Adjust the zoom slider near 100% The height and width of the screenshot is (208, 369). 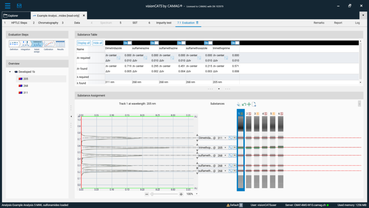[x=152, y=194]
